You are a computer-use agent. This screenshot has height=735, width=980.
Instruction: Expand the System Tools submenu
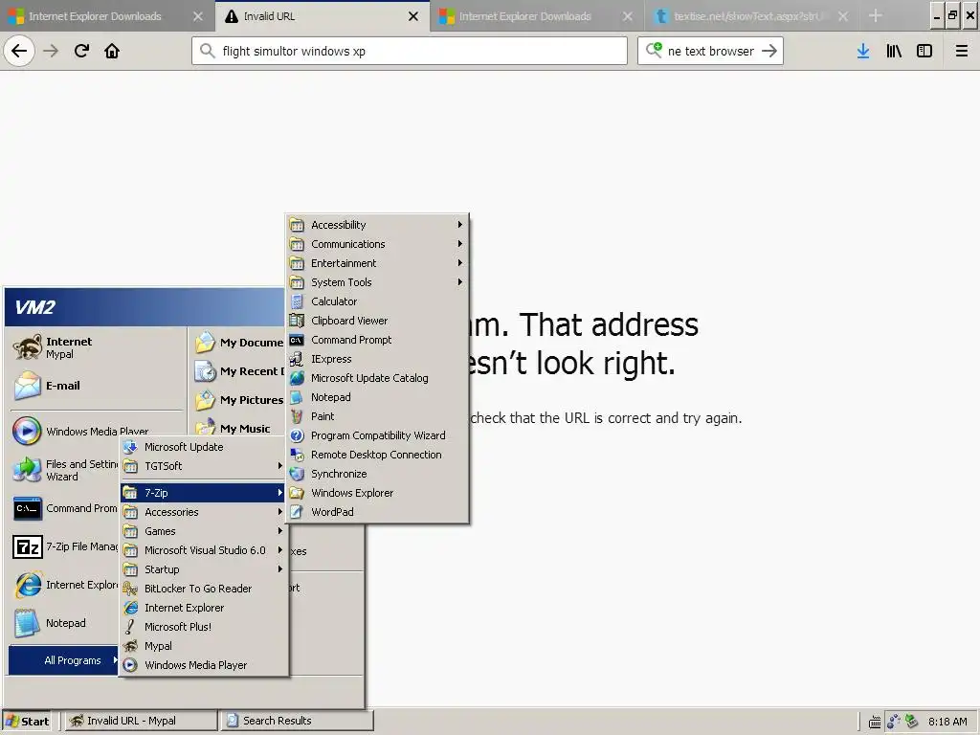click(x=377, y=282)
